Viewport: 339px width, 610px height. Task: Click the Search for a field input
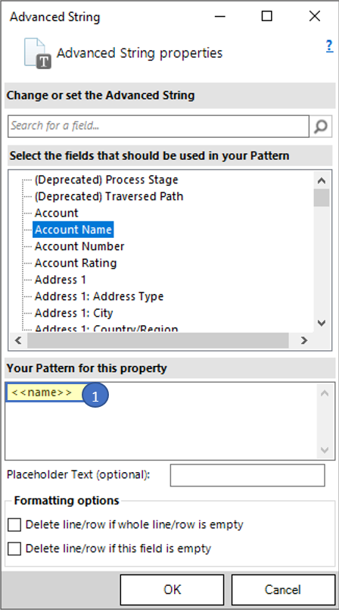(158, 126)
